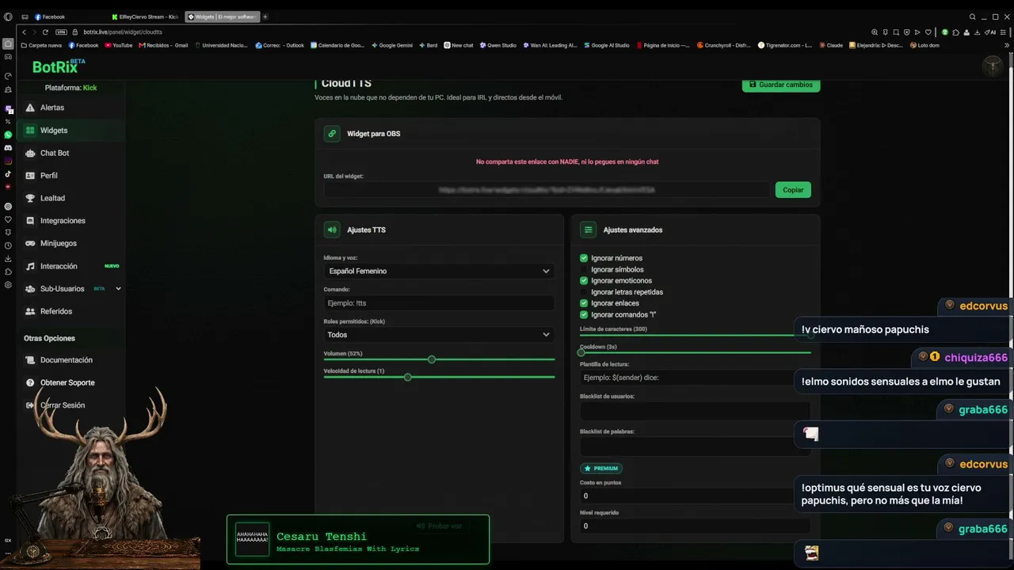Open WhatsApp from the browser sidebar

(x=9, y=135)
